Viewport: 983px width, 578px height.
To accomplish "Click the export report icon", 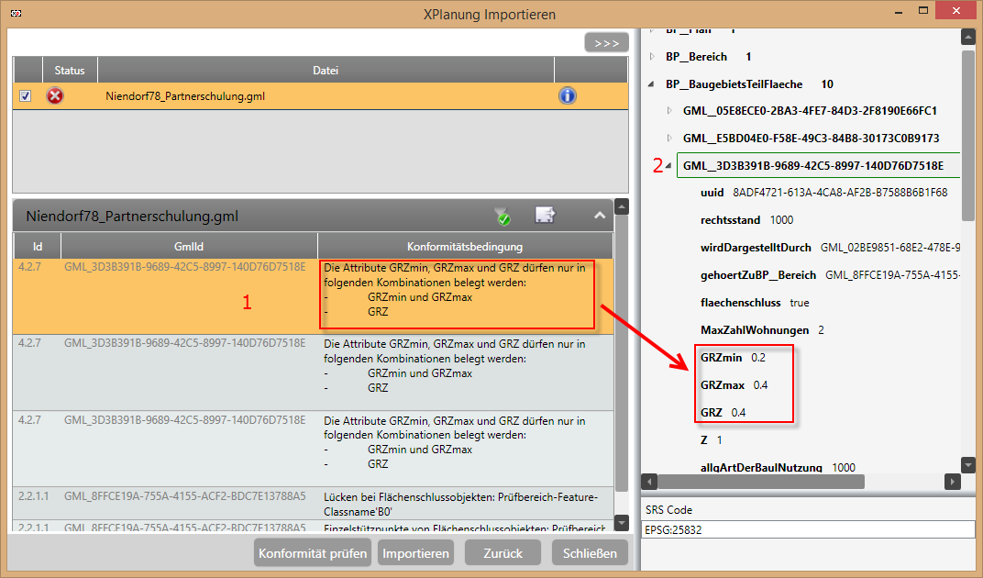I will [546, 216].
